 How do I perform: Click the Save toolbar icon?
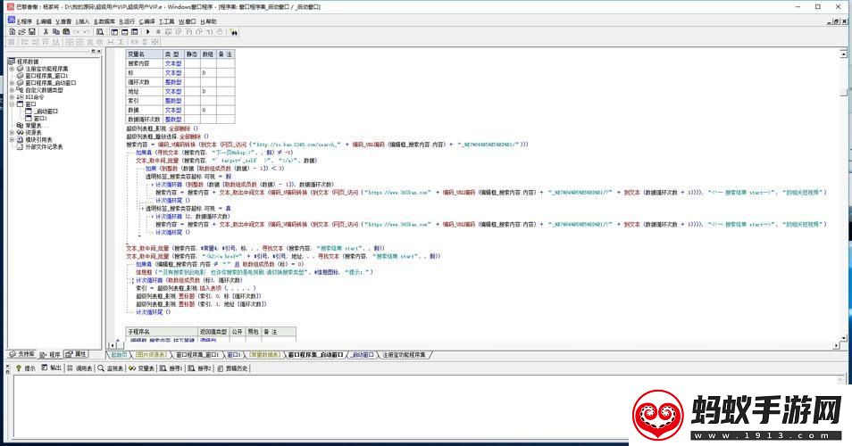(x=31, y=32)
